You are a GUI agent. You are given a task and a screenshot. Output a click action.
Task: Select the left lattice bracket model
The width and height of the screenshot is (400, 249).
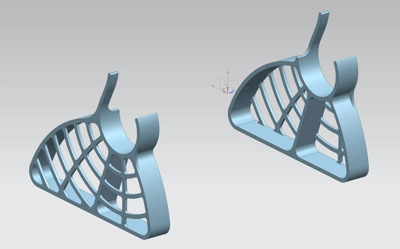(99, 156)
